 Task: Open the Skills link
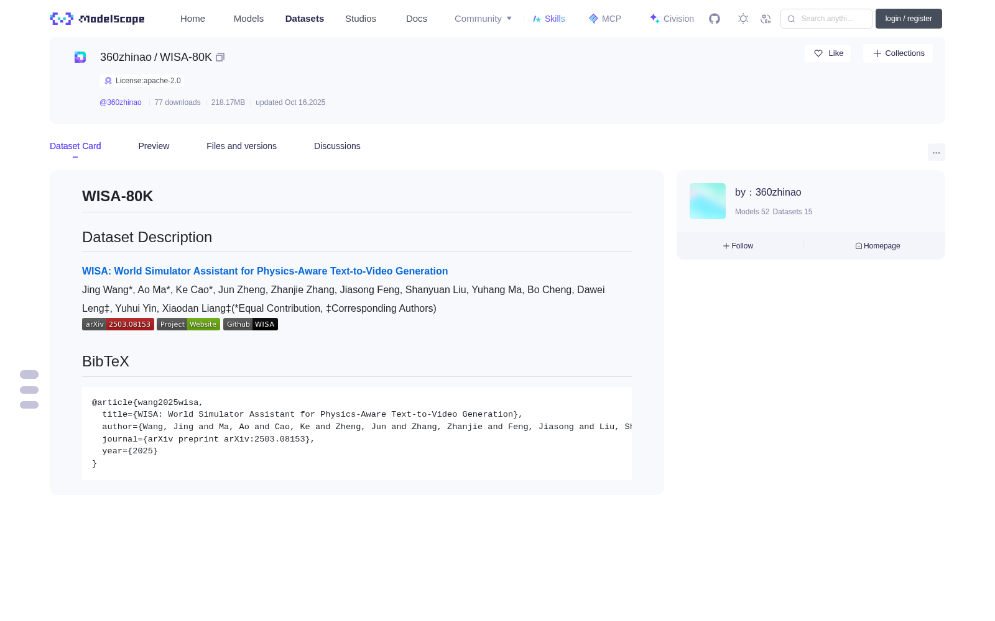(x=549, y=19)
